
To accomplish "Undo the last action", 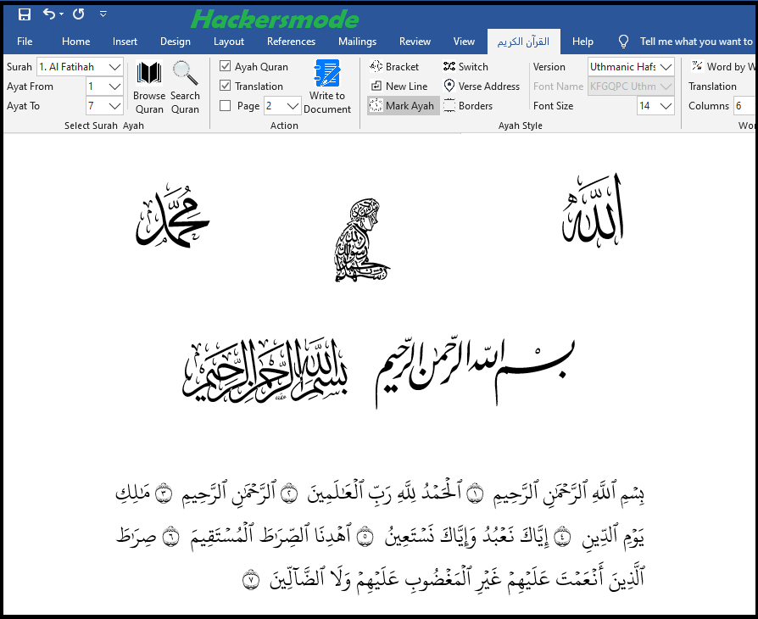I will [49, 14].
